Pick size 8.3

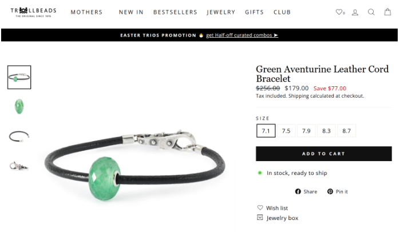point(326,131)
